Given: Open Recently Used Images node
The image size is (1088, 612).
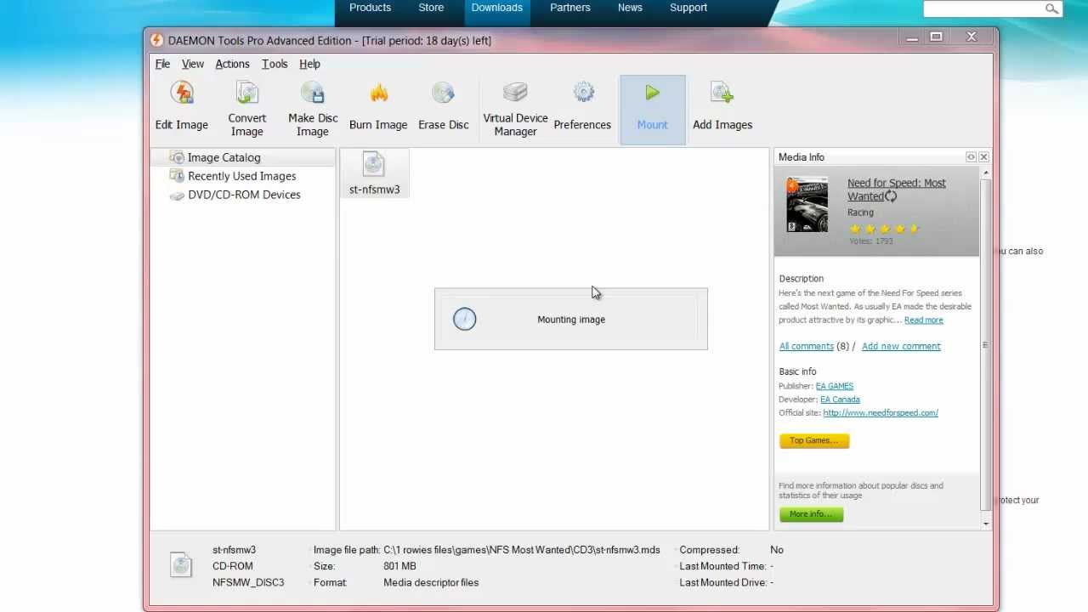Looking at the screenshot, I should point(241,176).
